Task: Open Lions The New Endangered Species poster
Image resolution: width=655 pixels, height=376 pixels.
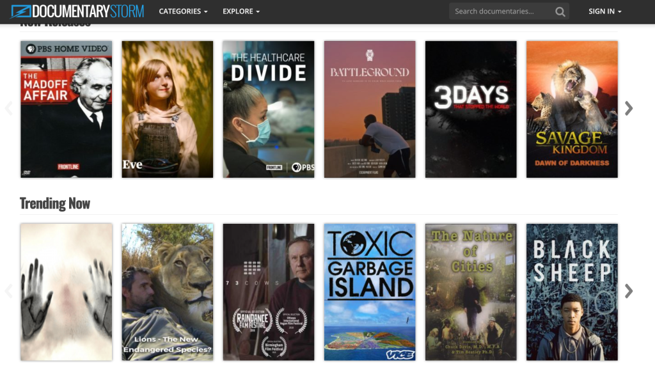Action: click(168, 292)
